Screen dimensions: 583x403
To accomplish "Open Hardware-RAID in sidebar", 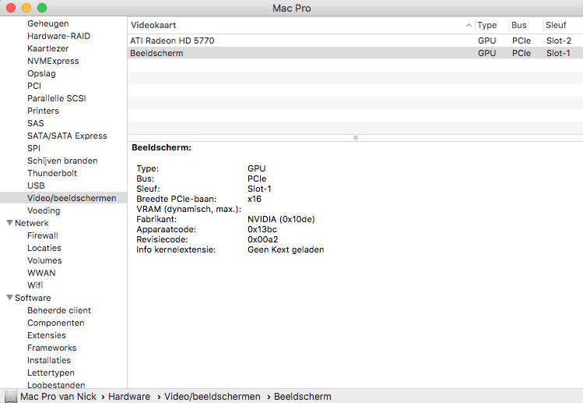I will (x=58, y=36).
